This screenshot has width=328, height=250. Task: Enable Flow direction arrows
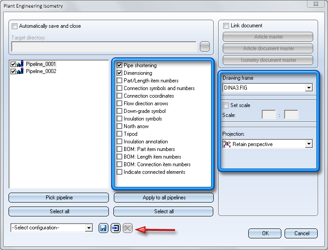120,103
